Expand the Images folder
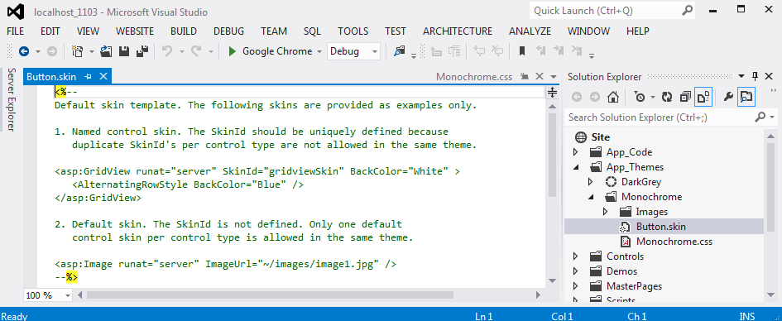The height and width of the screenshot is (321, 782). coord(606,212)
